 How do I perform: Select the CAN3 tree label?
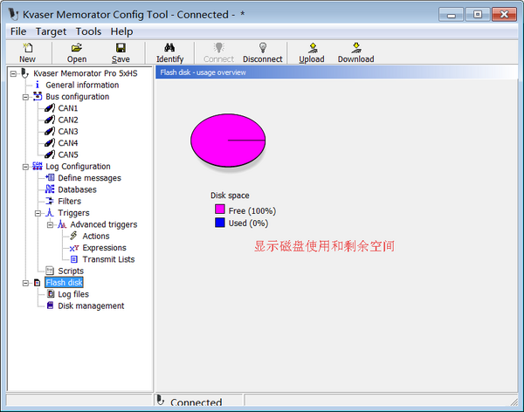[x=68, y=131]
